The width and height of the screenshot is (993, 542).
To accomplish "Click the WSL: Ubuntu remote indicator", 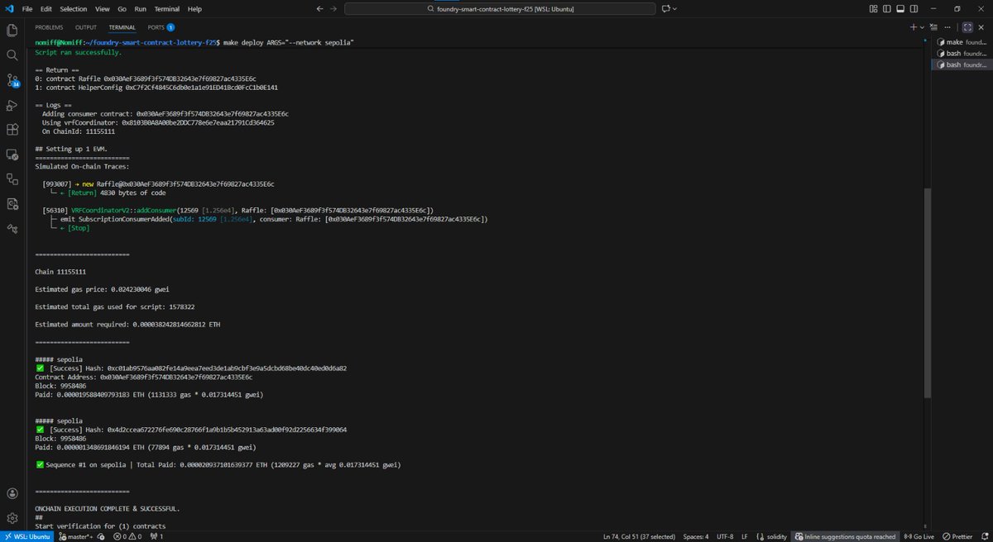I will 26,536.
